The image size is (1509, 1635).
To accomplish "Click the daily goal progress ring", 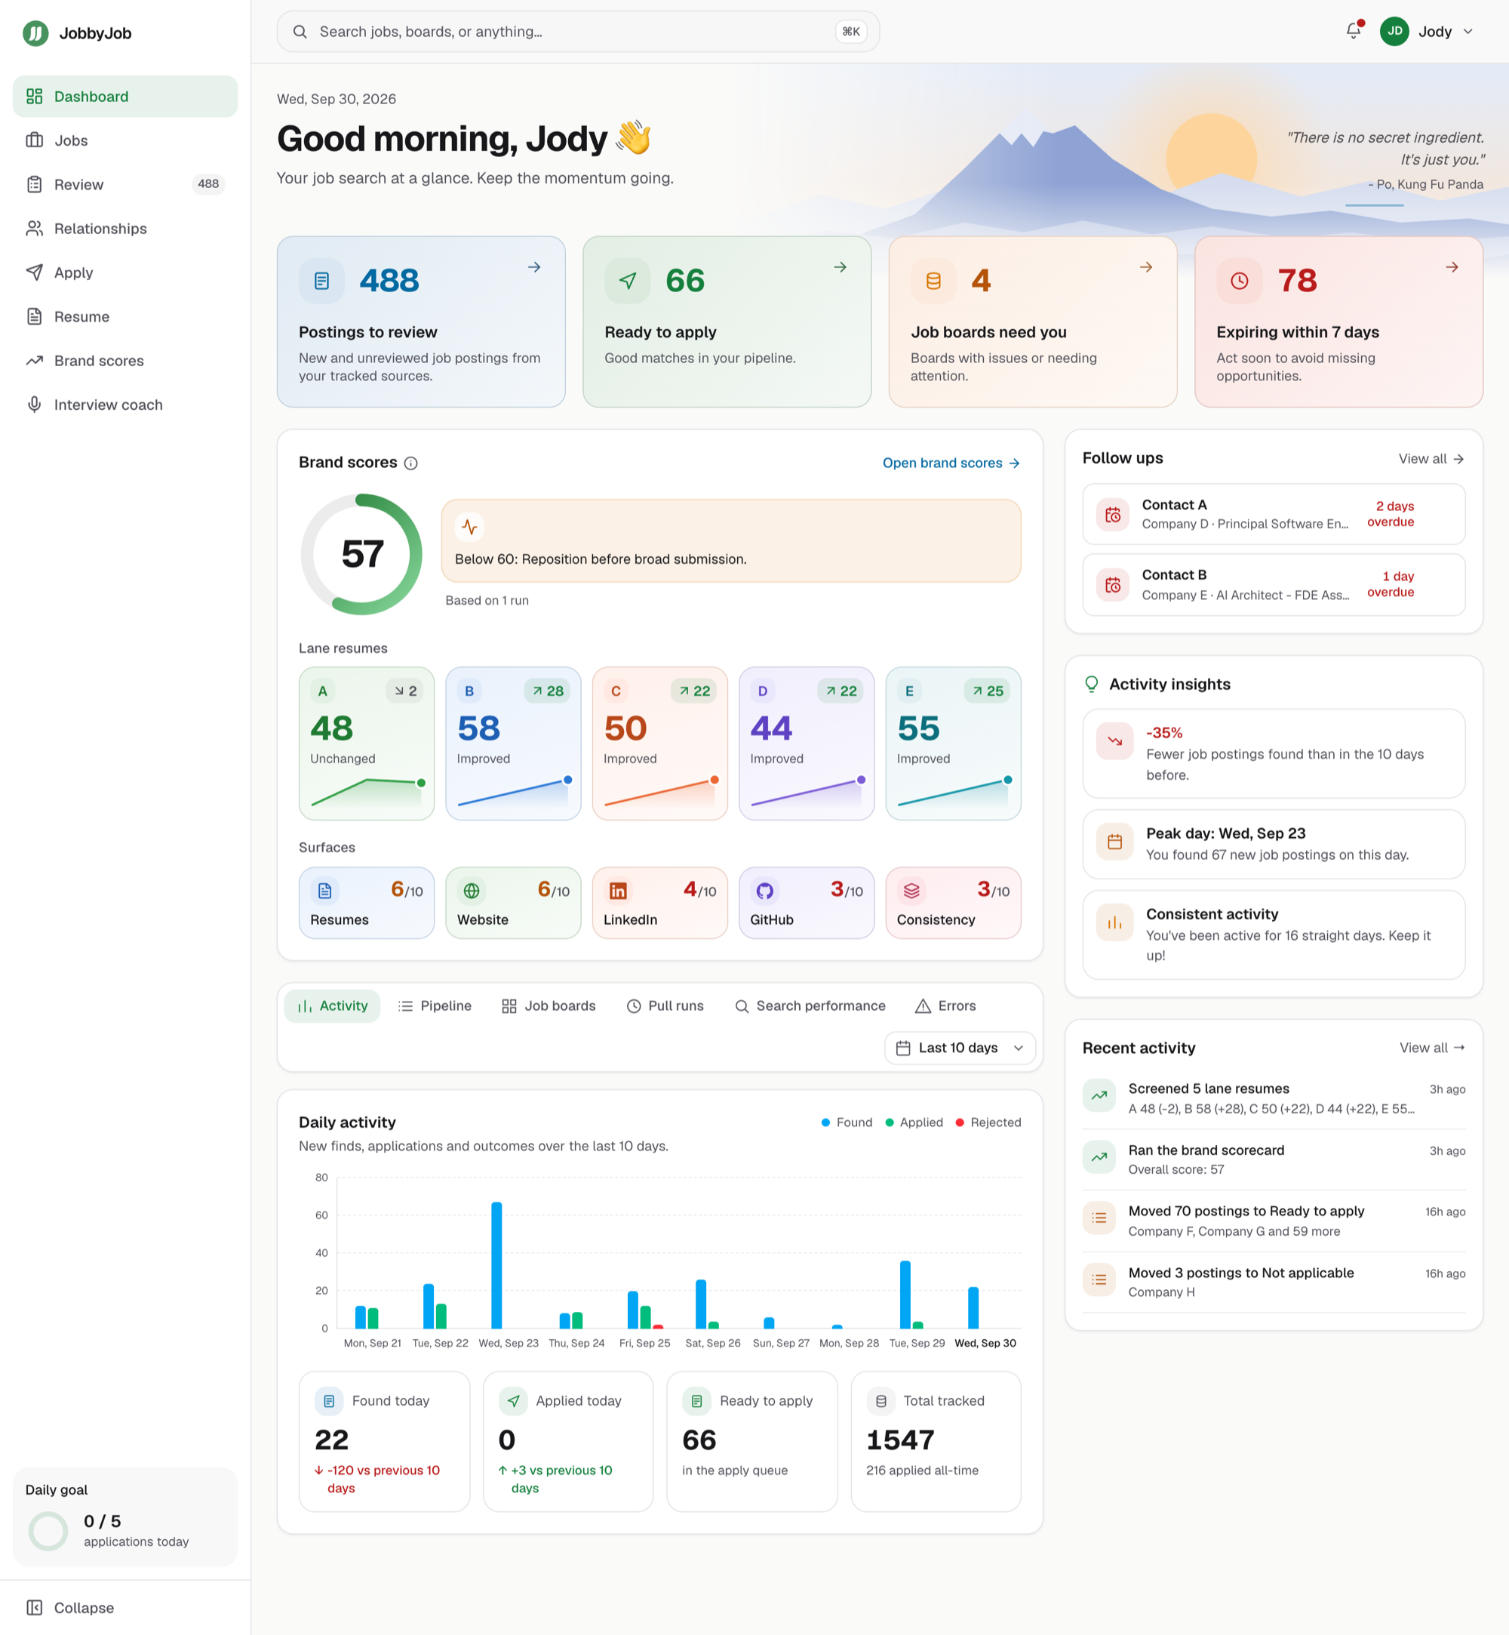I will point(48,1530).
